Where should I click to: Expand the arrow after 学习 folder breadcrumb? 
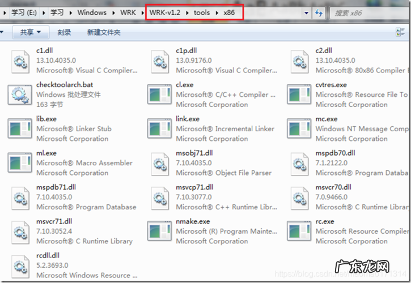point(71,13)
